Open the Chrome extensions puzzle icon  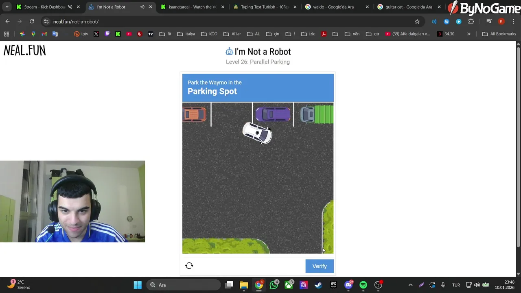471,22
